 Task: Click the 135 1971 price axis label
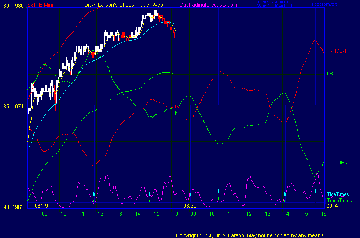[x=12, y=107]
